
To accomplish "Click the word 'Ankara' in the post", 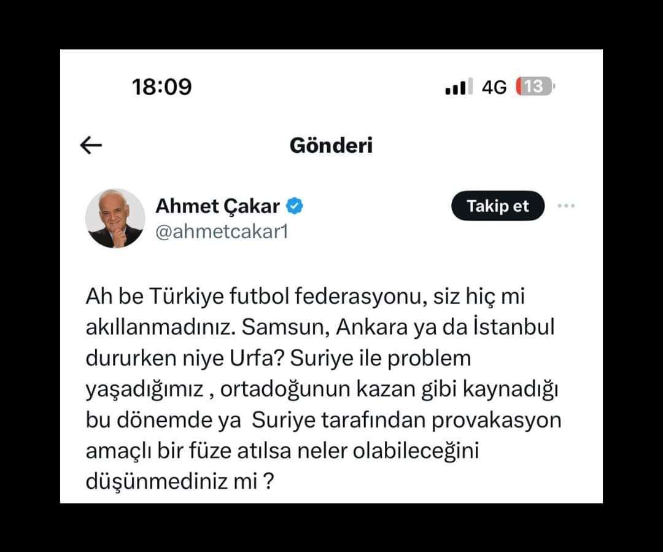I will (x=371, y=327).
